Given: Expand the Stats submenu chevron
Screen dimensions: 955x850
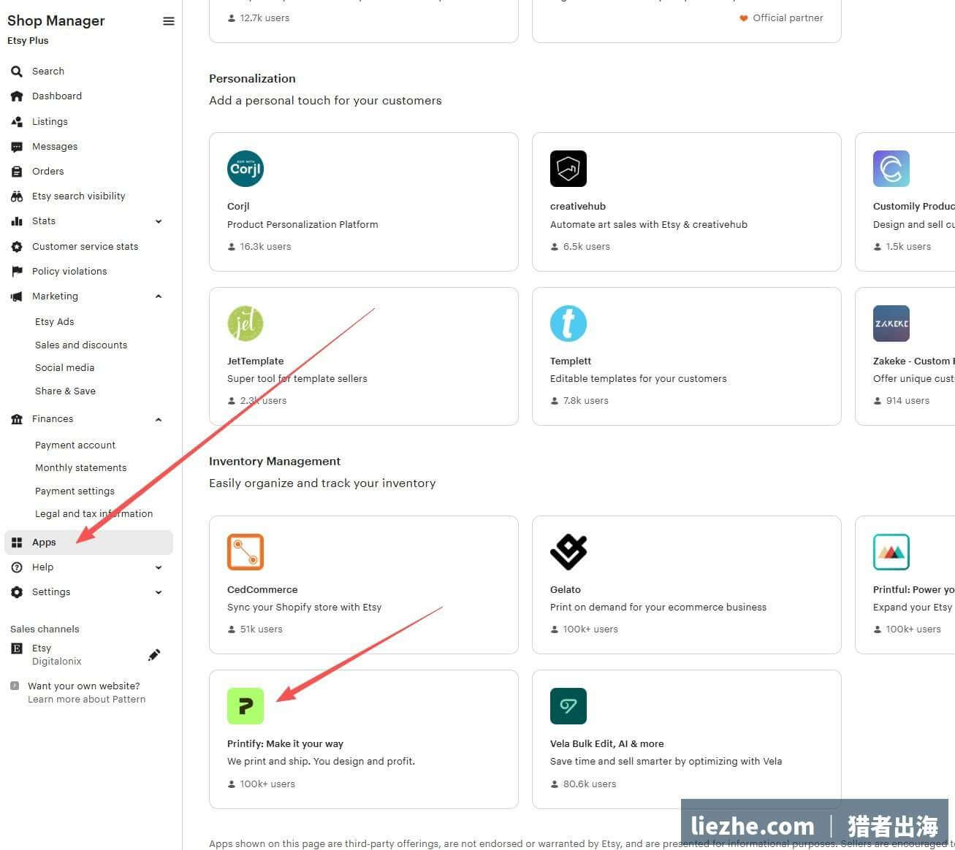Looking at the screenshot, I should click(x=159, y=221).
